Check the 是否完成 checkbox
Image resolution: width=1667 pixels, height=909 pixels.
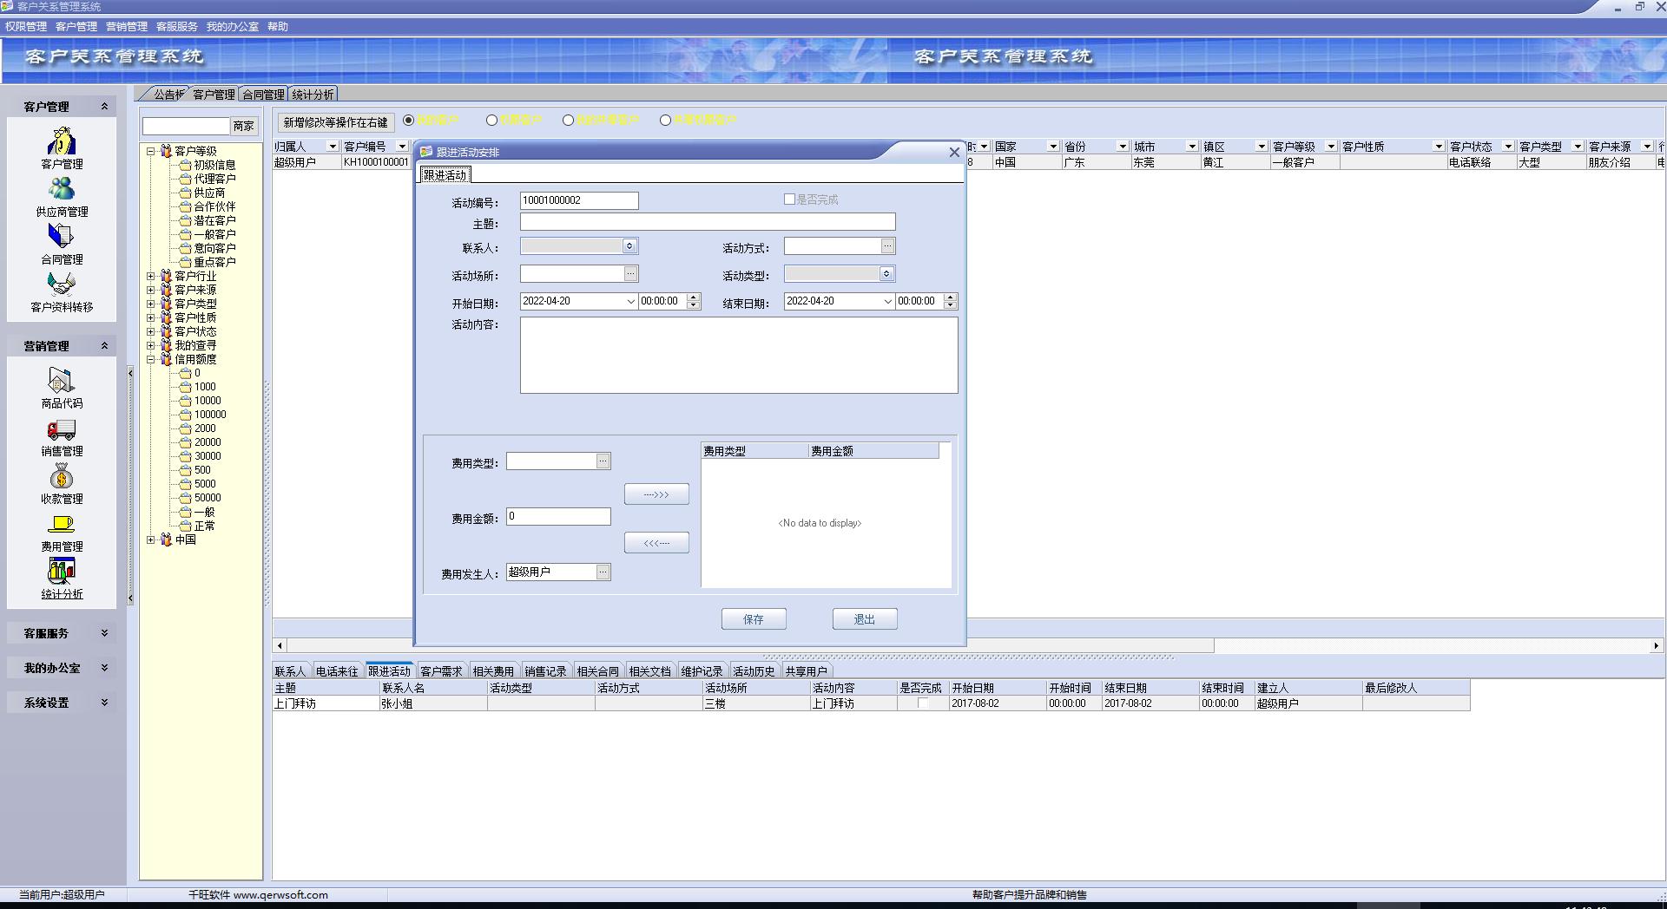coord(789,199)
